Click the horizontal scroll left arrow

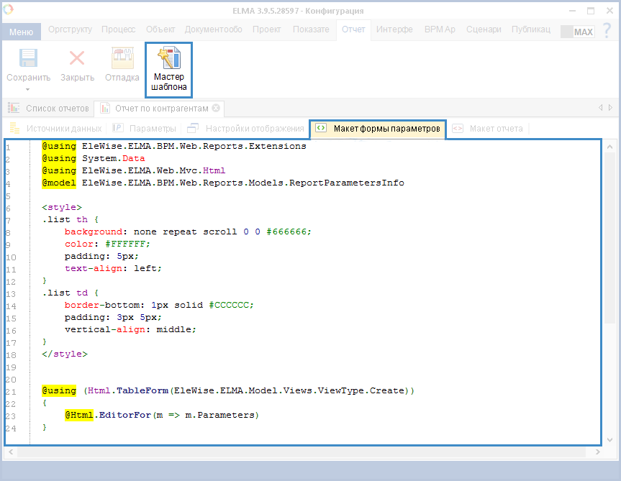coord(11,452)
